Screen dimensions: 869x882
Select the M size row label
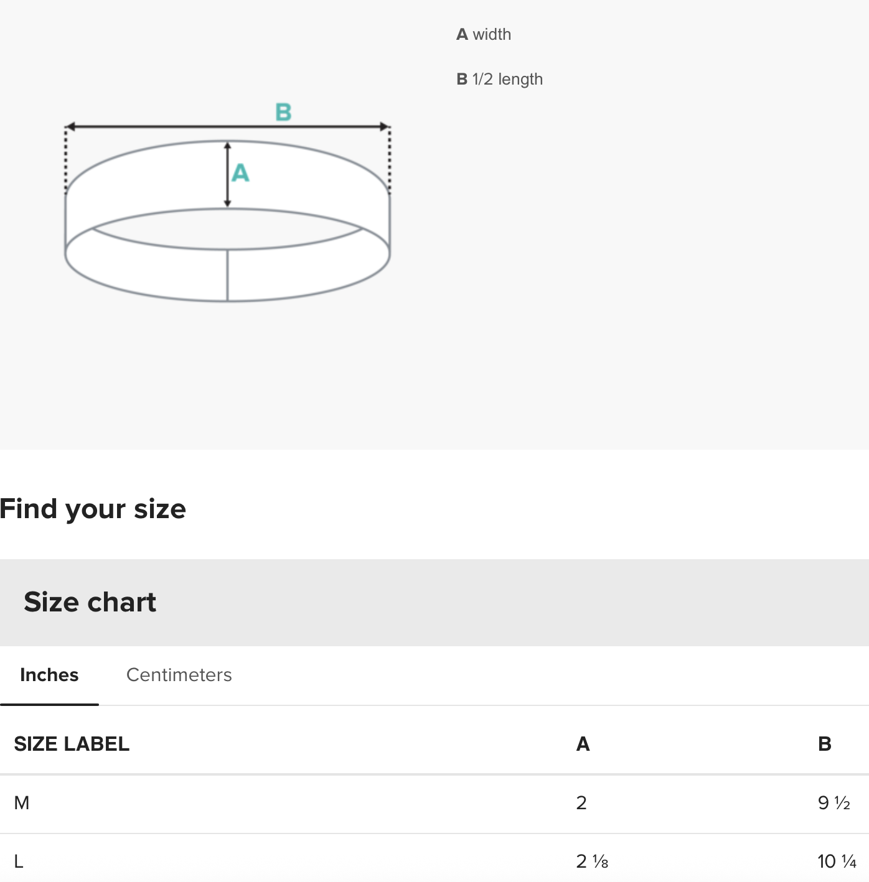[x=22, y=803]
